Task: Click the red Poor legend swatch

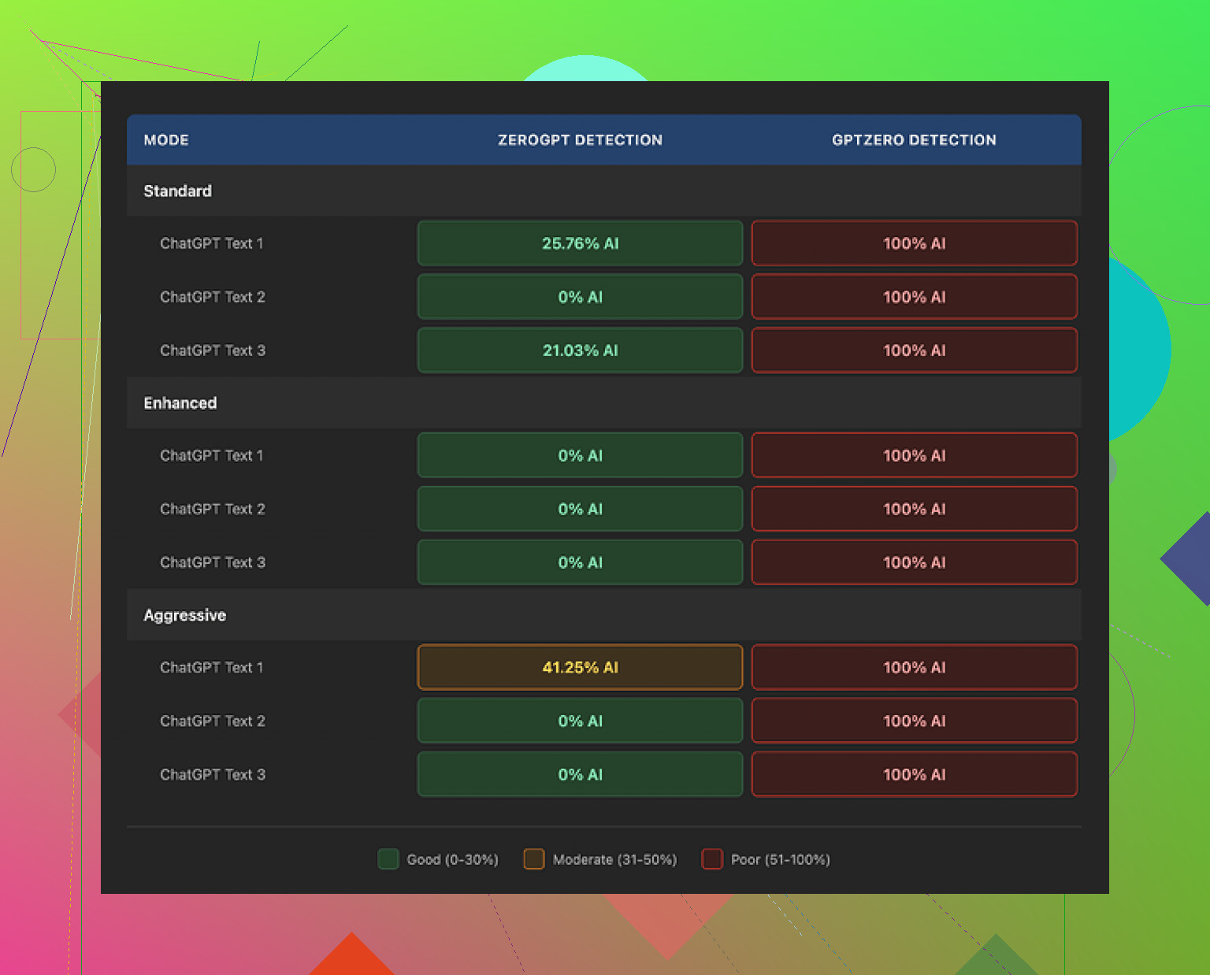Action: tap(712, 859)
